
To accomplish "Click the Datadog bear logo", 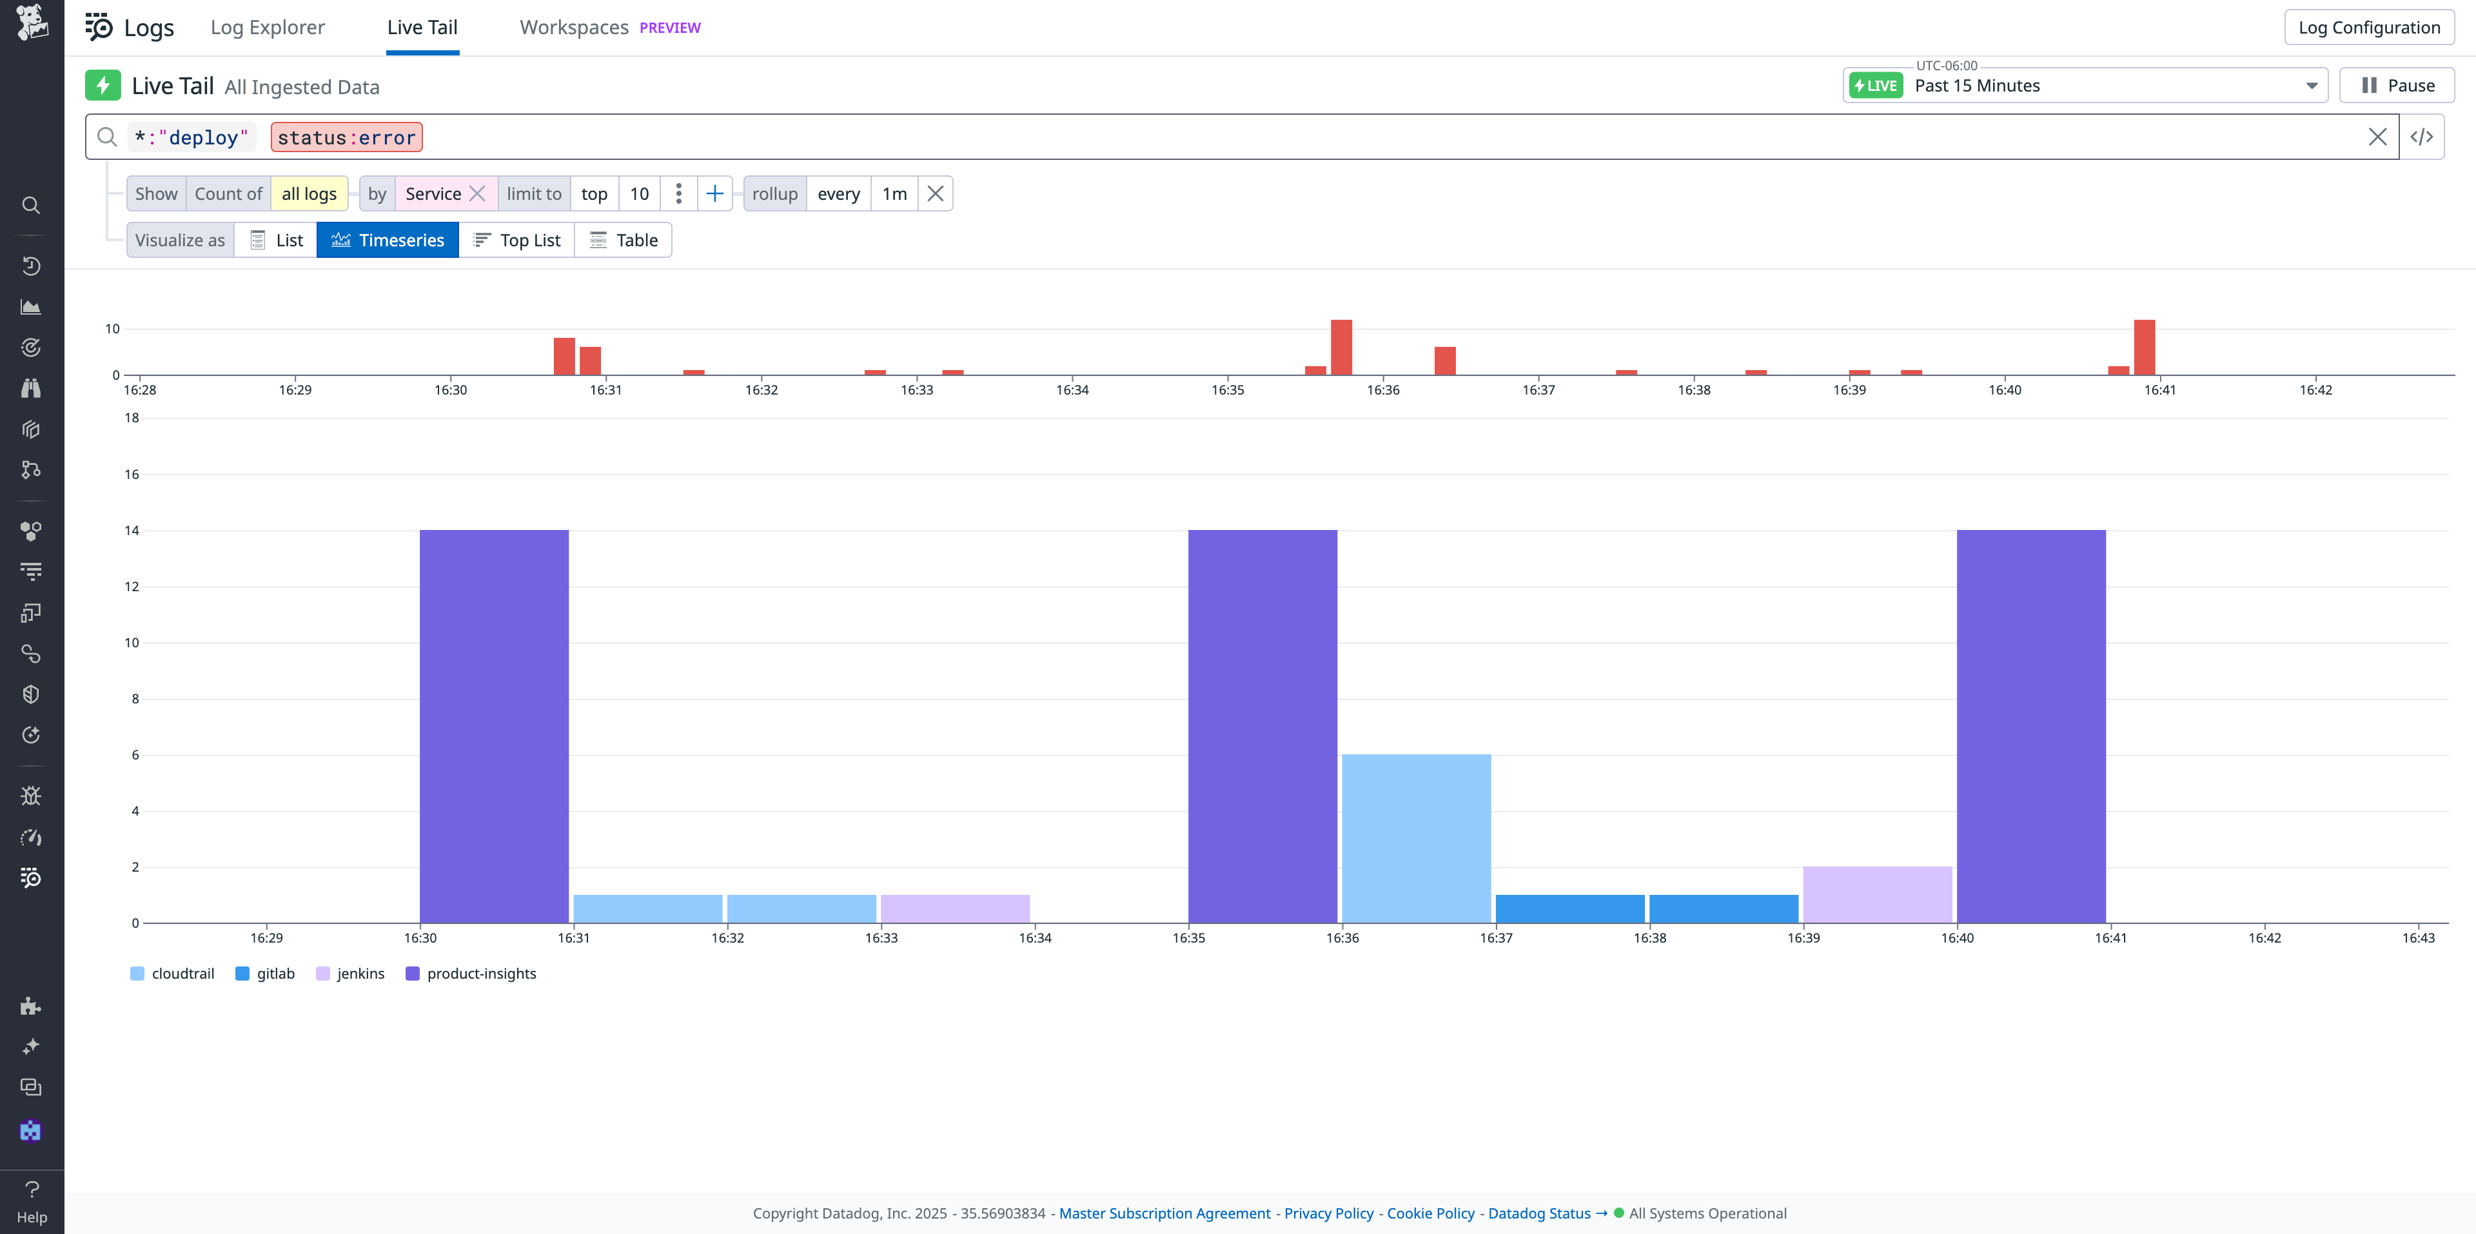I will (x=32, y=23).
